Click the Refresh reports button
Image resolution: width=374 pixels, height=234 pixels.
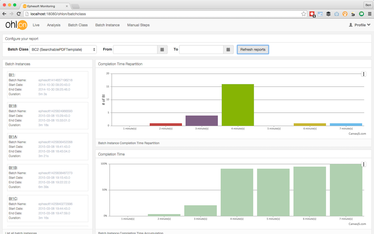[253, 49]
